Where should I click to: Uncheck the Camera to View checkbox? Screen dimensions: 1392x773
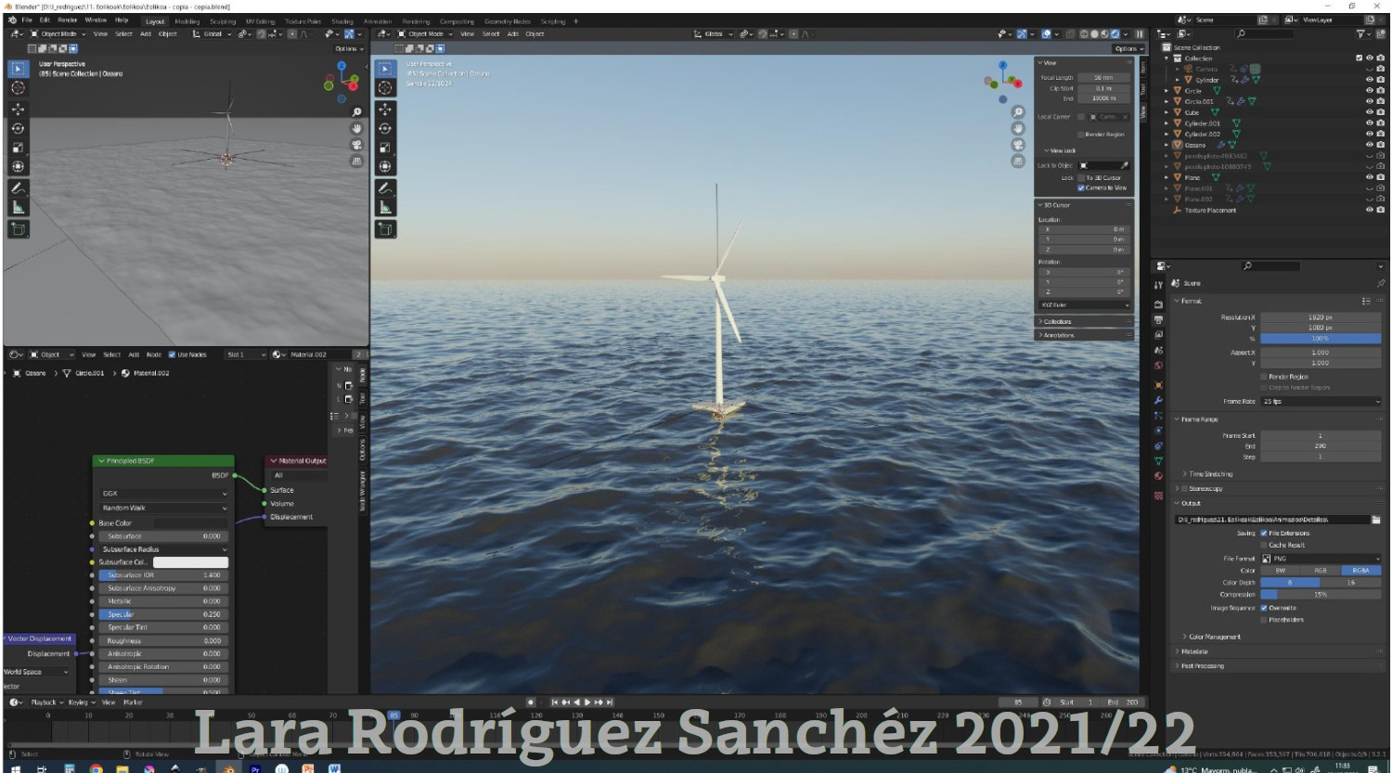click(1081, 187)
